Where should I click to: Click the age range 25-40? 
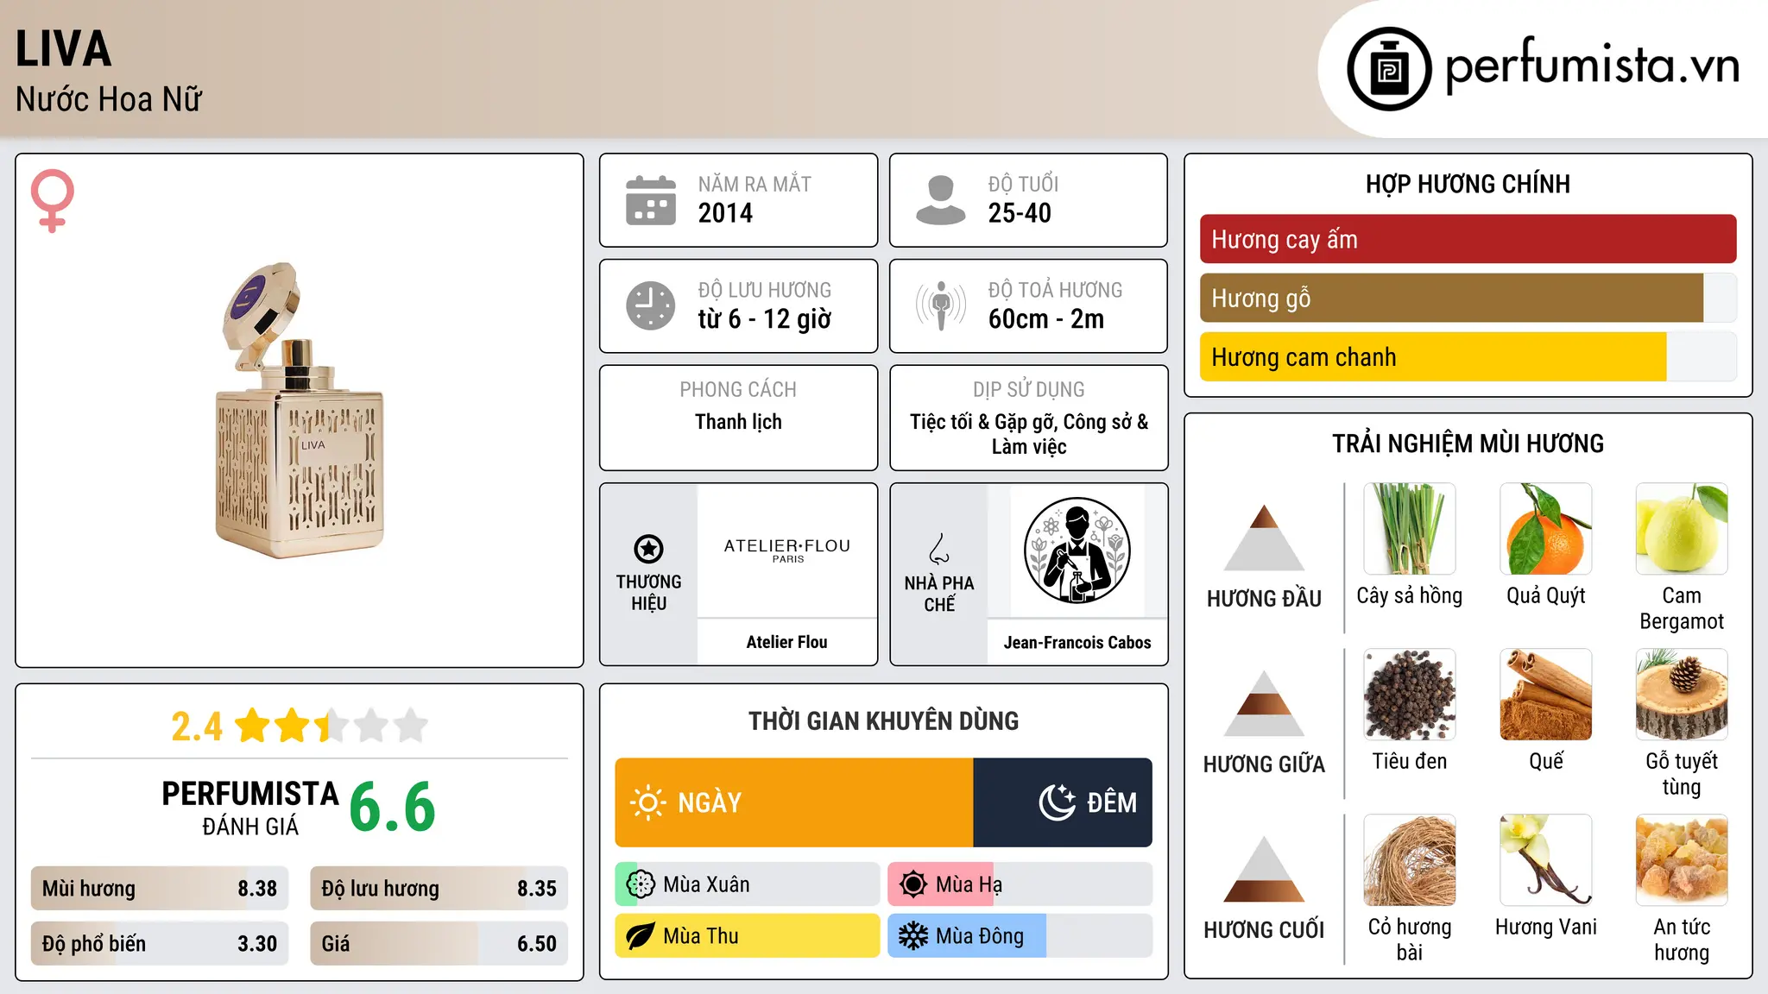1020,213
